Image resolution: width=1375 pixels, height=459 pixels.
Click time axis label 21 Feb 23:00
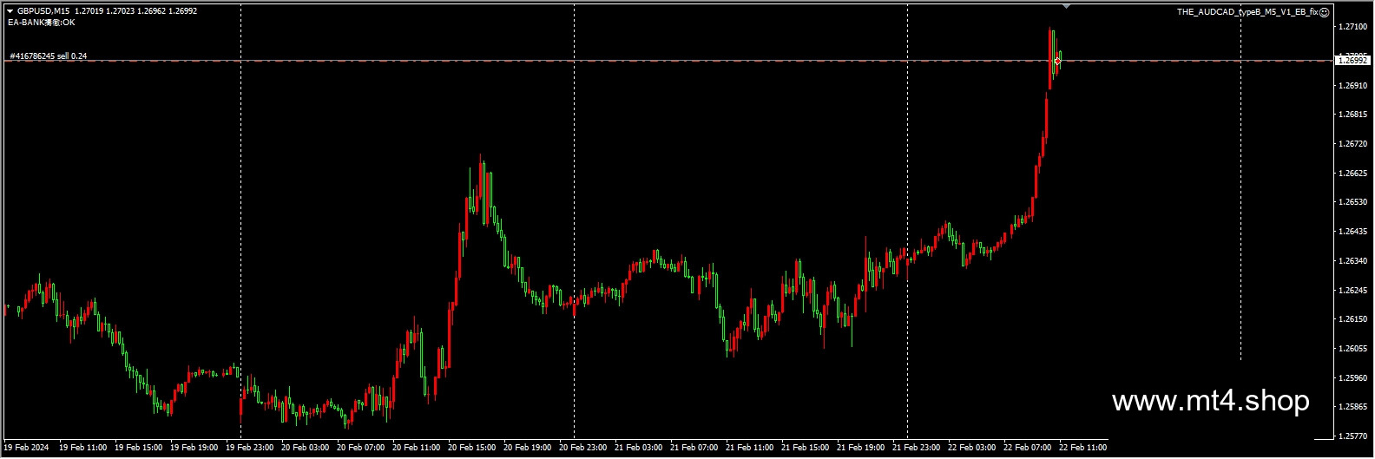[x=916, y=449]
